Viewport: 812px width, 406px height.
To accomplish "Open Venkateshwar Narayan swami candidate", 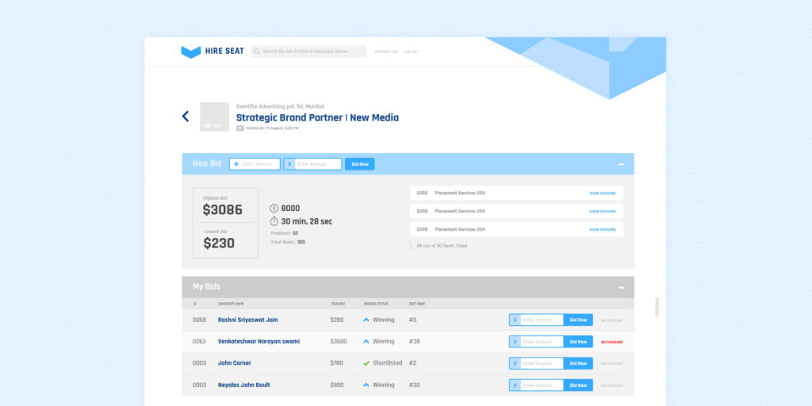I will [x=259, y=342].
